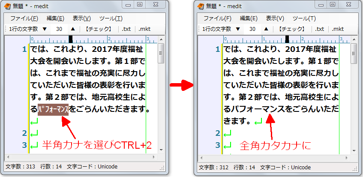Click 文字数：313 in left status bar
The image size is (363, 177).
coord(21,167)
